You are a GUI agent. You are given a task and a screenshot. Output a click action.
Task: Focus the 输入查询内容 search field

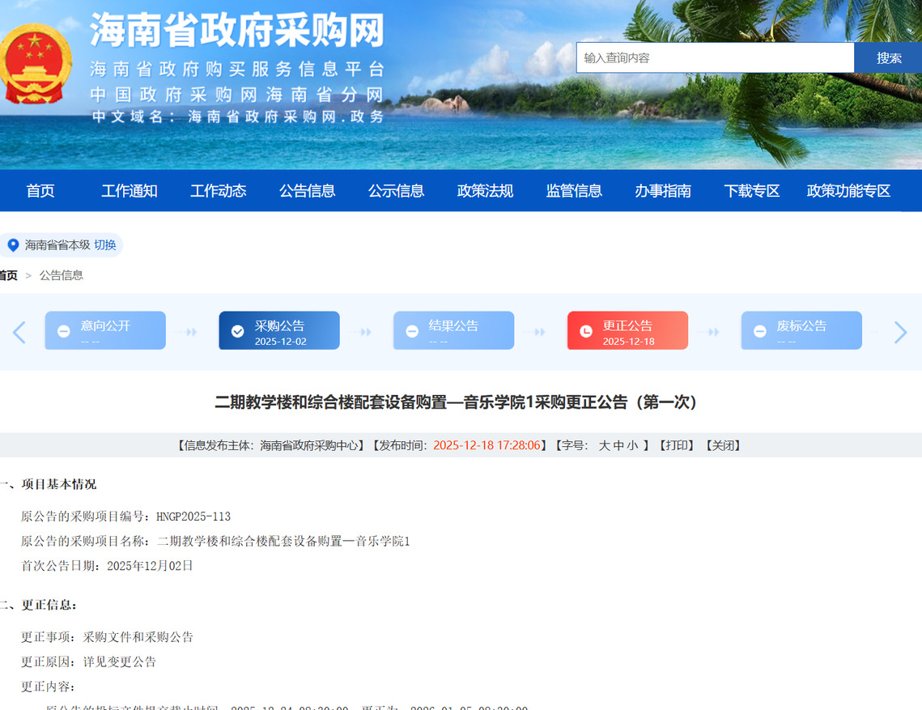pos(715,57)
